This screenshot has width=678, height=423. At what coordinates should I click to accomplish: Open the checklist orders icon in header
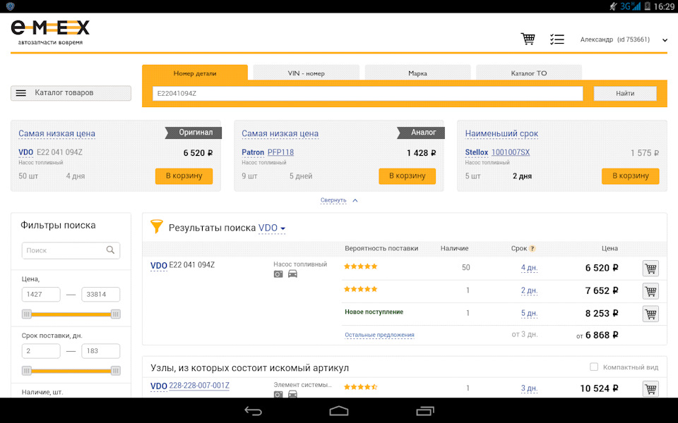pos(557,39)
